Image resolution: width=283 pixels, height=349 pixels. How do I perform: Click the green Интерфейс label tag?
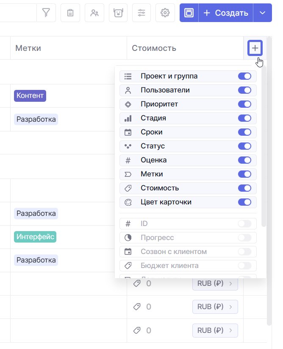pos(35,237)
